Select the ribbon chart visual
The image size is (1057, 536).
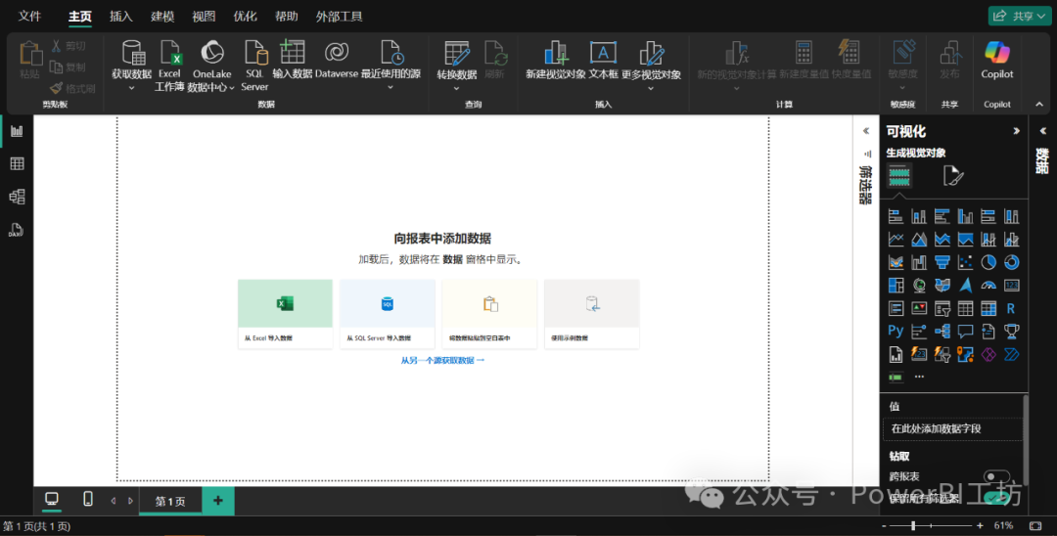(896, 262)
